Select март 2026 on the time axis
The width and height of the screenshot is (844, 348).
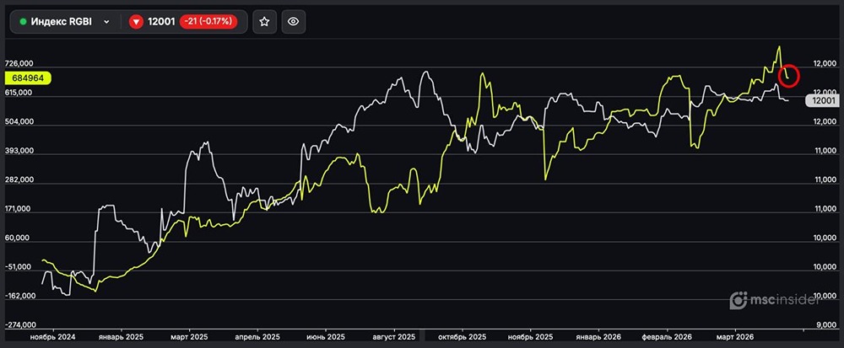tap(734, 336)
